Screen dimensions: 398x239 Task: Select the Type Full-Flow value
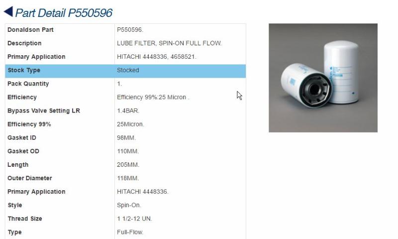130,232
